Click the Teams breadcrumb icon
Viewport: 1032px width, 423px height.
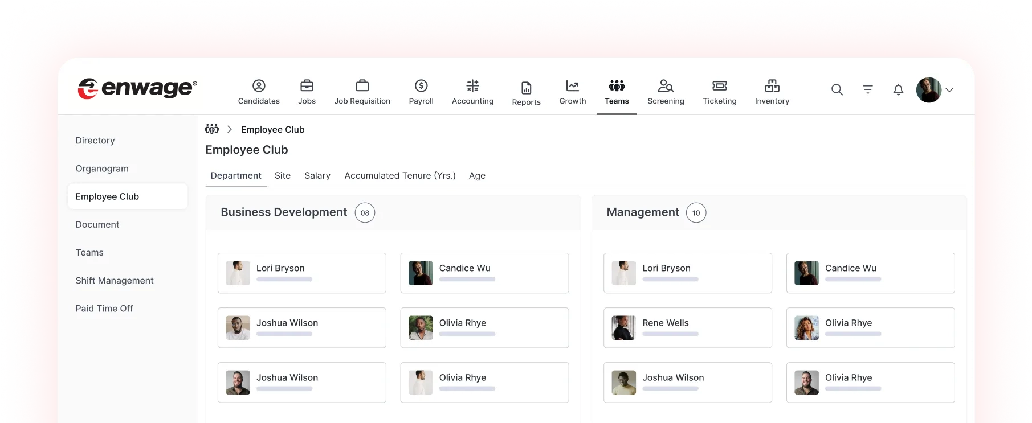[212, 129]
